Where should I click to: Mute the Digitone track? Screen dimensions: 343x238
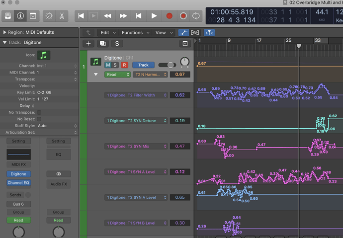click(108, 65)
